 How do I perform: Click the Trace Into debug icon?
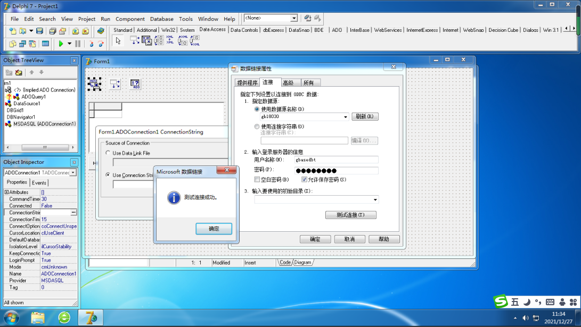pyautogui.click(x=91, y=44)
